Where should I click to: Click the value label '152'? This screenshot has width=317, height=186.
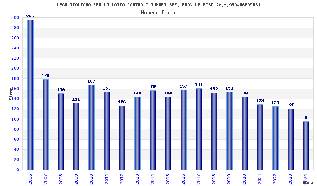click(x=214, y=89)
